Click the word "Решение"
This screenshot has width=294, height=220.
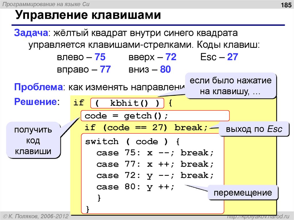(36, 102)
